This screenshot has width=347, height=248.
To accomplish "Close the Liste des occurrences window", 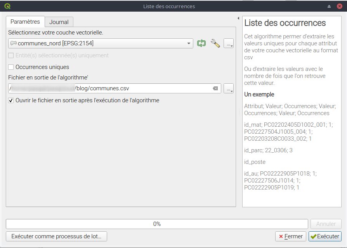I will pos(340,6).
